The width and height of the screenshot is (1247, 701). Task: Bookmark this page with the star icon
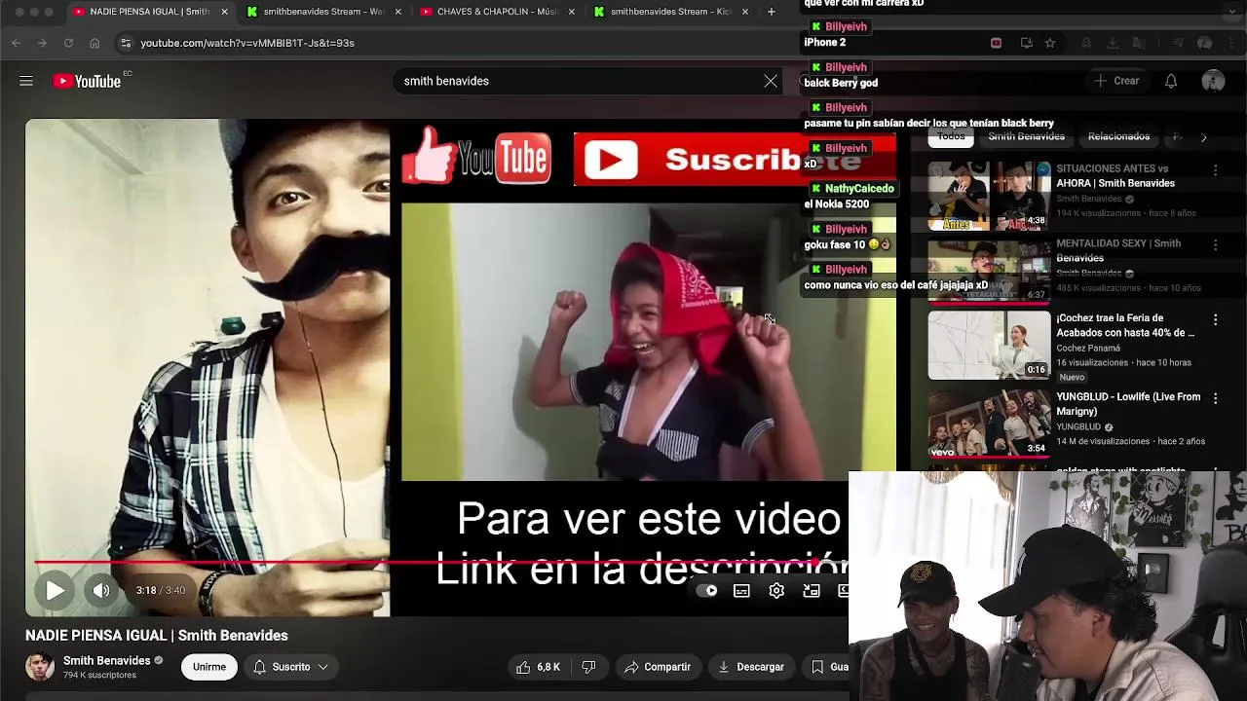(1050, 43)
